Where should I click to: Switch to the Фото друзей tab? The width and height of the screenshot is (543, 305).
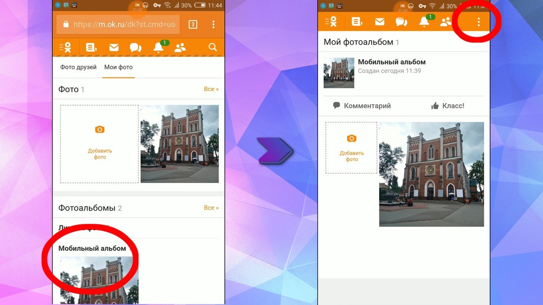pyautogui.click(x=78, y=67)
